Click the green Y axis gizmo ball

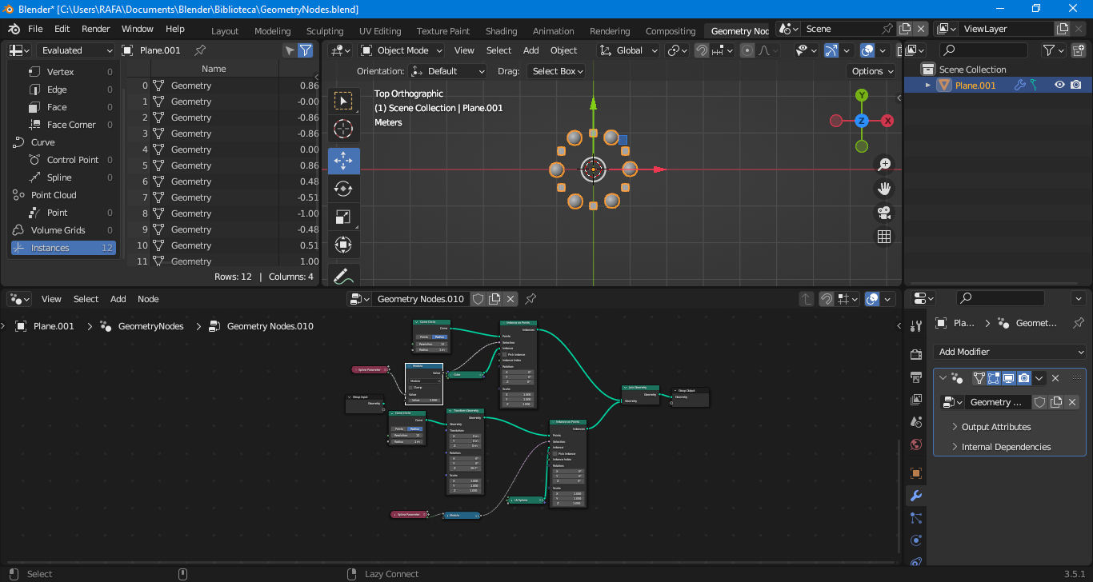[862, 95]
